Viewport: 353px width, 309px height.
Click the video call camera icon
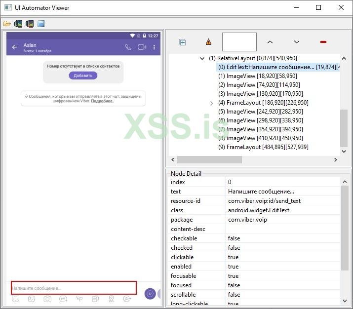(x=142, y=47)
